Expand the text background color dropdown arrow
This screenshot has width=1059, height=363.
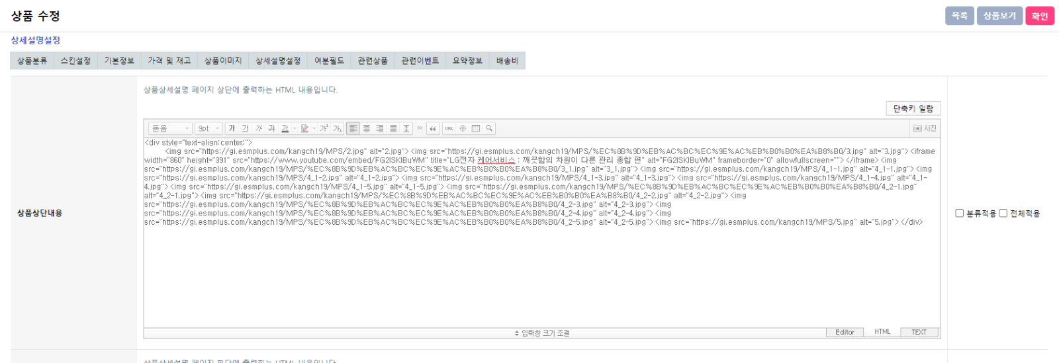coord(314,128)
